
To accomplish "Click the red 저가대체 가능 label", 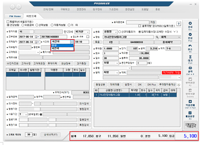I will coord(171,73).
